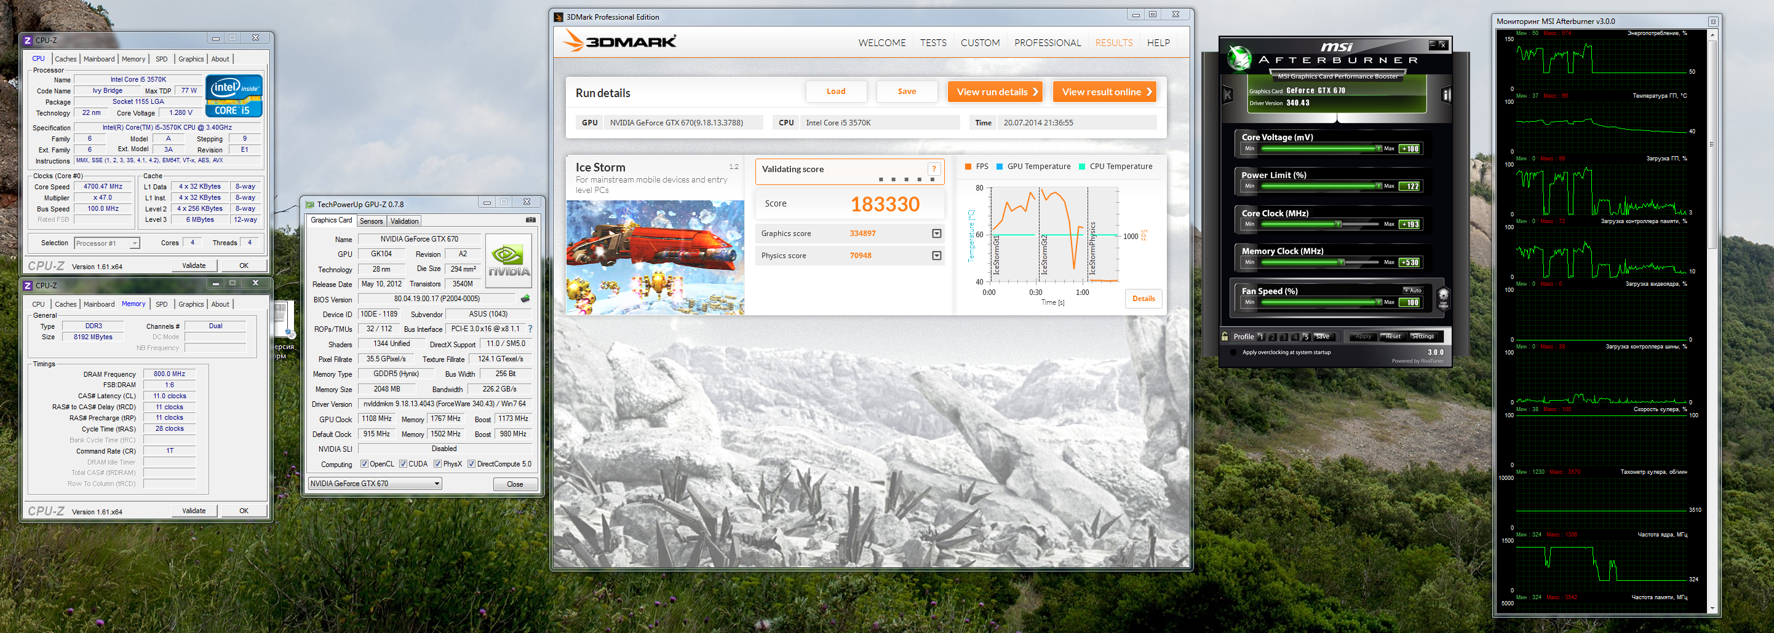Toggle Apply overclocking at system startup
The width and height of the screenshot is (1774, 633).
point(1233,352)
